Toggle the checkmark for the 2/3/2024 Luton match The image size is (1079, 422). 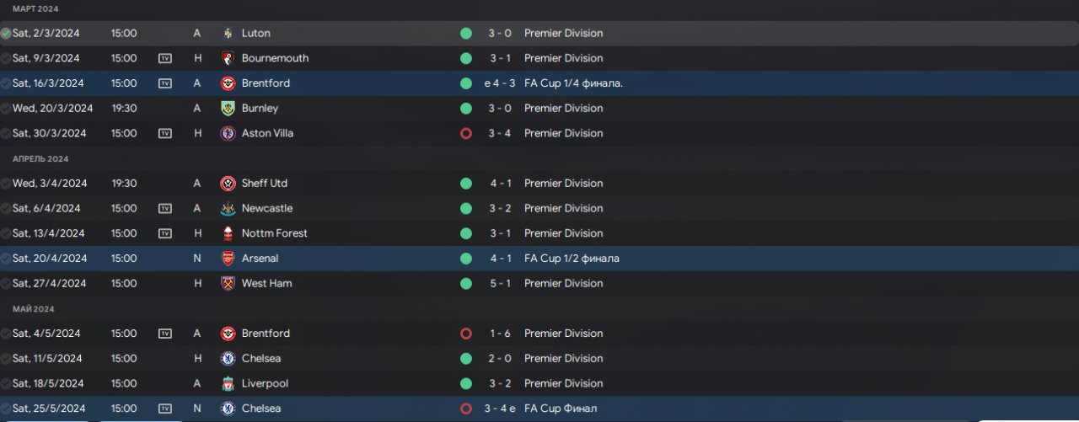pos(6,34)
